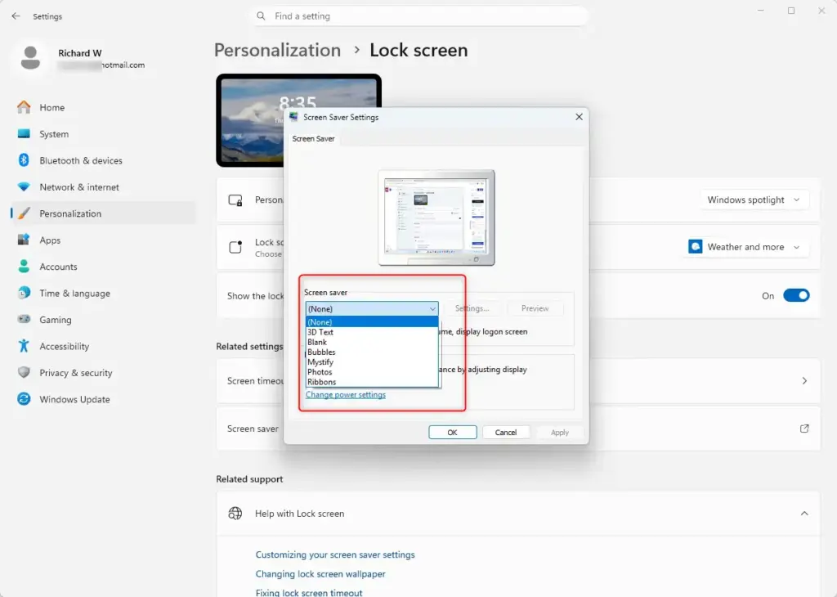The height and width of the screenshot is (597, 837).
Task: Toggle the lock screen background switch On
Action: (x=796, y=295)
